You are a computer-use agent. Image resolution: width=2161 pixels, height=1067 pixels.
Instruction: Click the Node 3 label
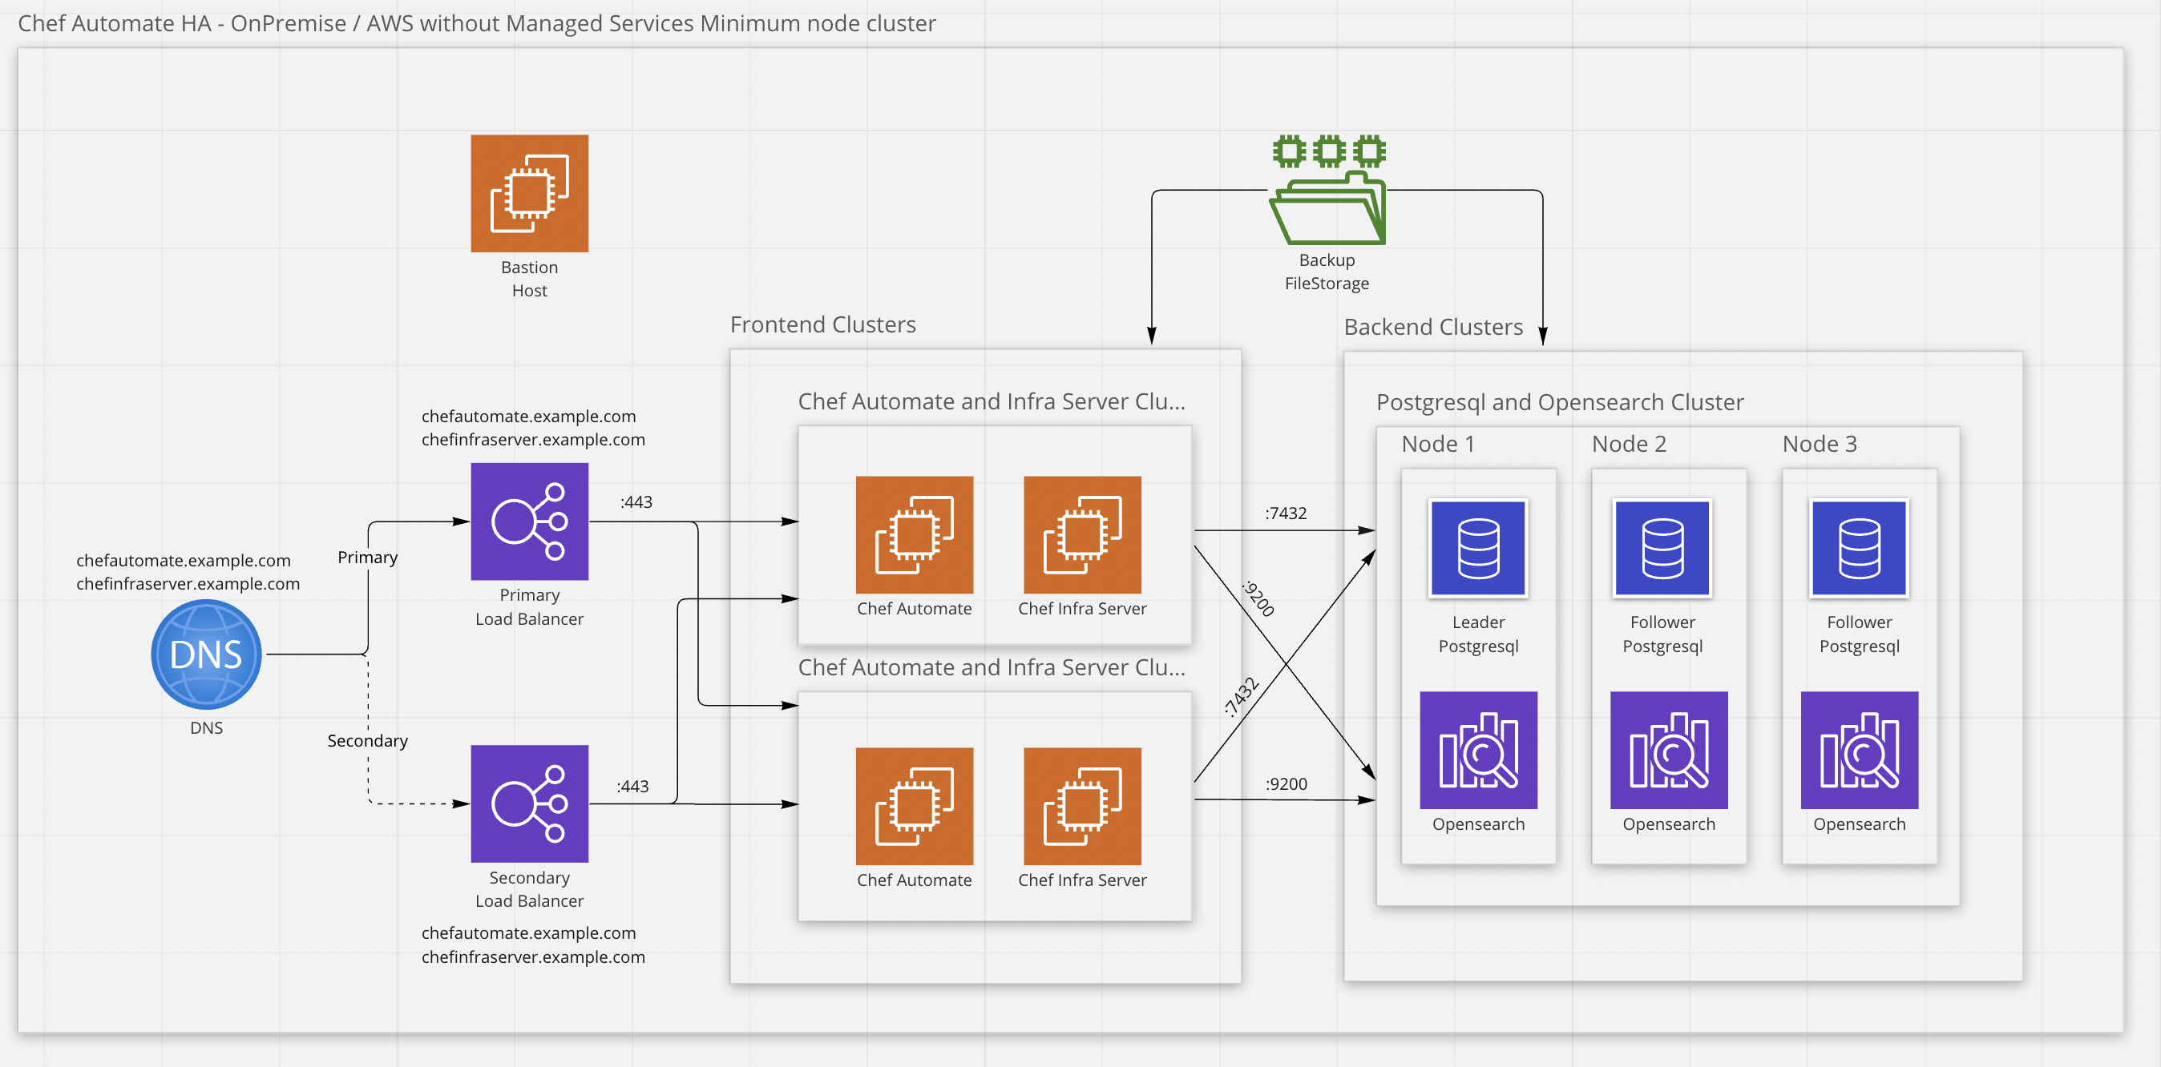click(1820, 445)
